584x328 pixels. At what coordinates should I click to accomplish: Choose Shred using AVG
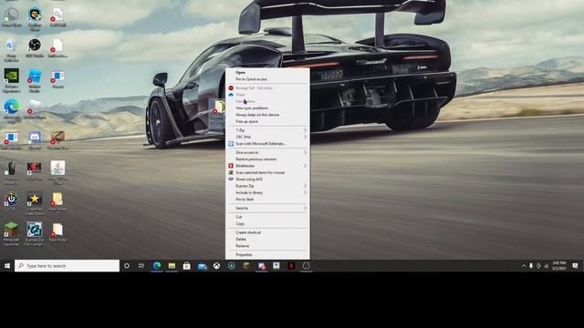click(x=267, y=179)
